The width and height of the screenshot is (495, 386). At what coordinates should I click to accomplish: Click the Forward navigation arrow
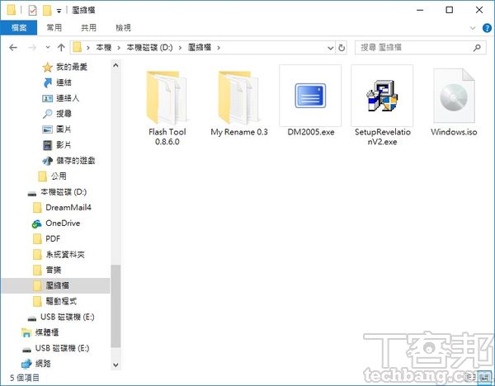(x=32, y=48)
